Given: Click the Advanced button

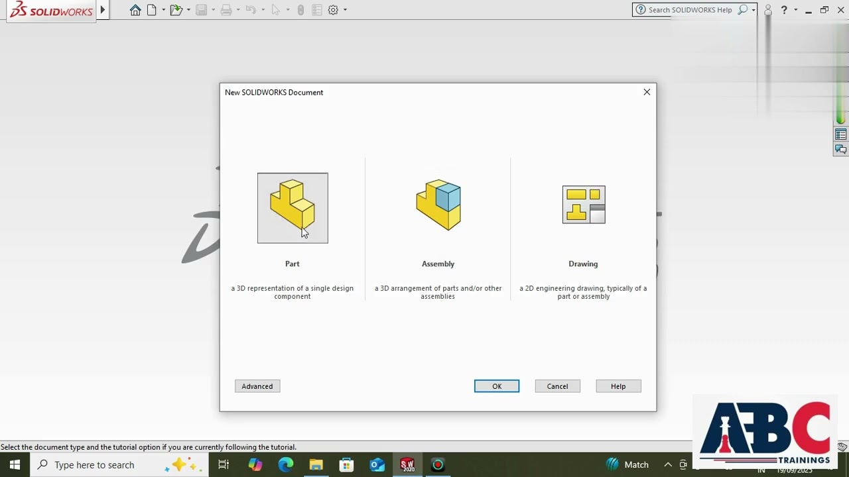Looking at the screenshot, I should pos(257,386).
